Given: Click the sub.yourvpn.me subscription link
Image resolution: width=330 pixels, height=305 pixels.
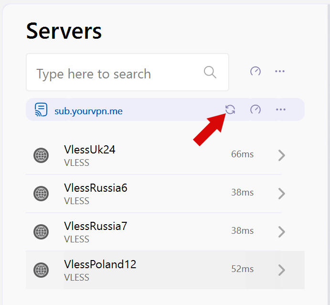Looking at the screenshot, I should pos(88,111).
